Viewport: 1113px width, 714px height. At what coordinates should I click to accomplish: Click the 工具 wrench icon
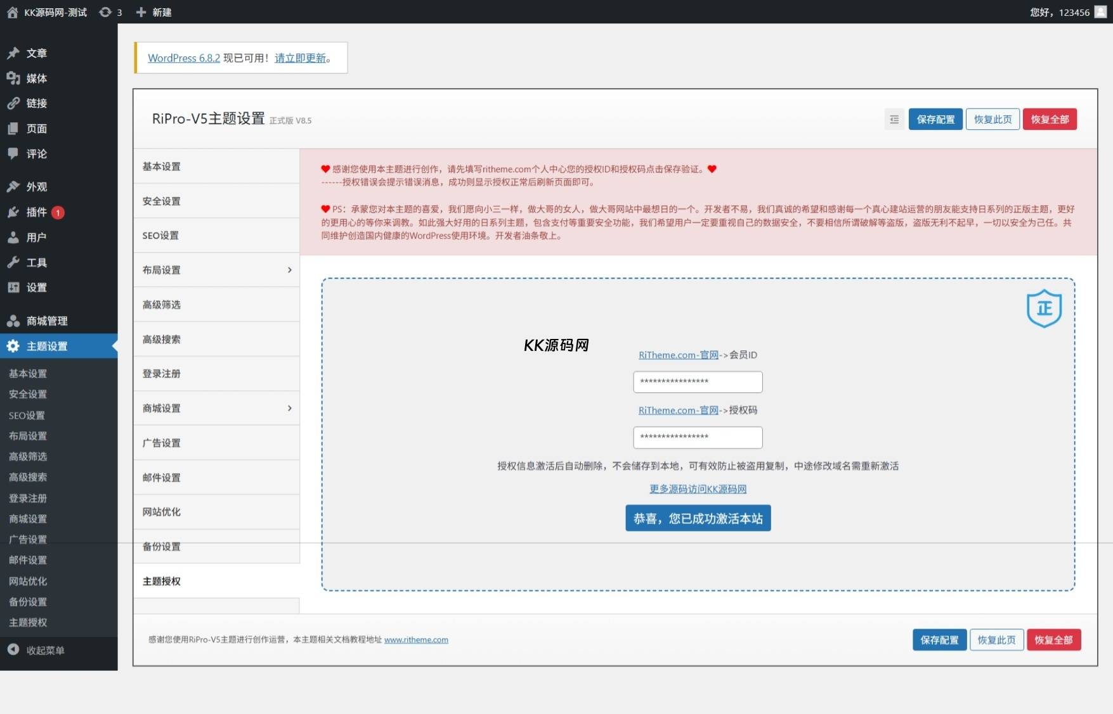(13, 262)
